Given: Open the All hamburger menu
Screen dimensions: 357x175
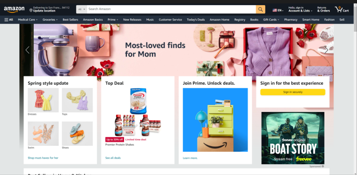Looking at the screenshot, I should click(x=9, y=20).
